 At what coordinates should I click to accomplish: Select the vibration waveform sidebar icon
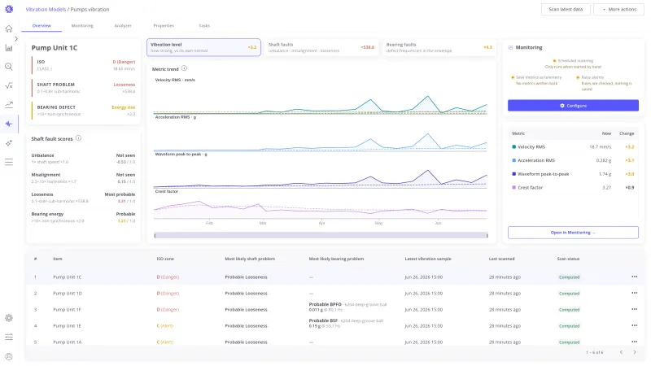(x=9, y=124)
